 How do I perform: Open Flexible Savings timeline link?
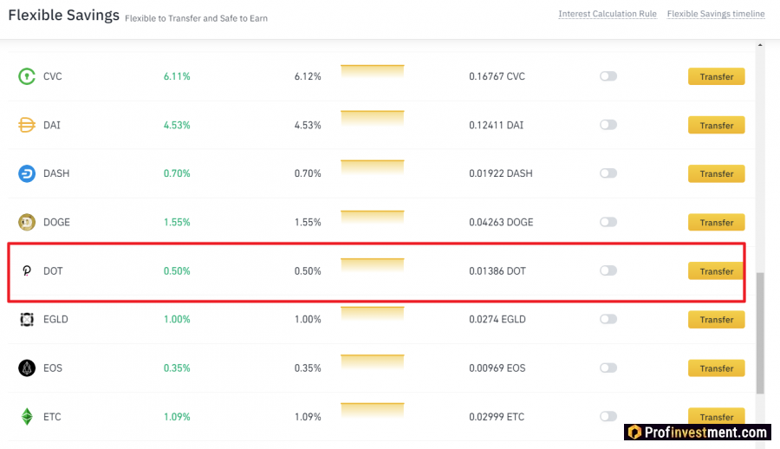pos(716,14)
